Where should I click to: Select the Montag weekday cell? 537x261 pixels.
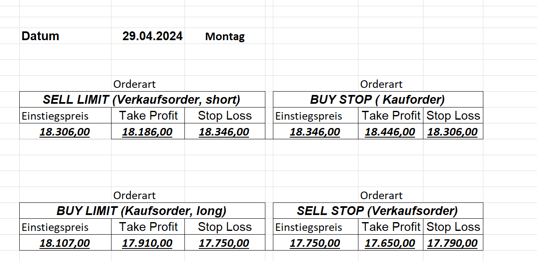[x=225, y=36]
